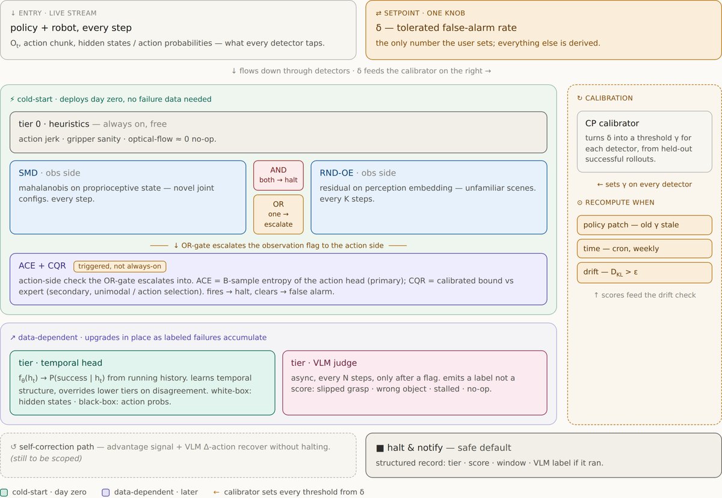Click the down arrow icon beside ENTRY · LIVE STREAM
Image resolution: width=722 pixels, height=498 pixels.
(x=13, y=13)
